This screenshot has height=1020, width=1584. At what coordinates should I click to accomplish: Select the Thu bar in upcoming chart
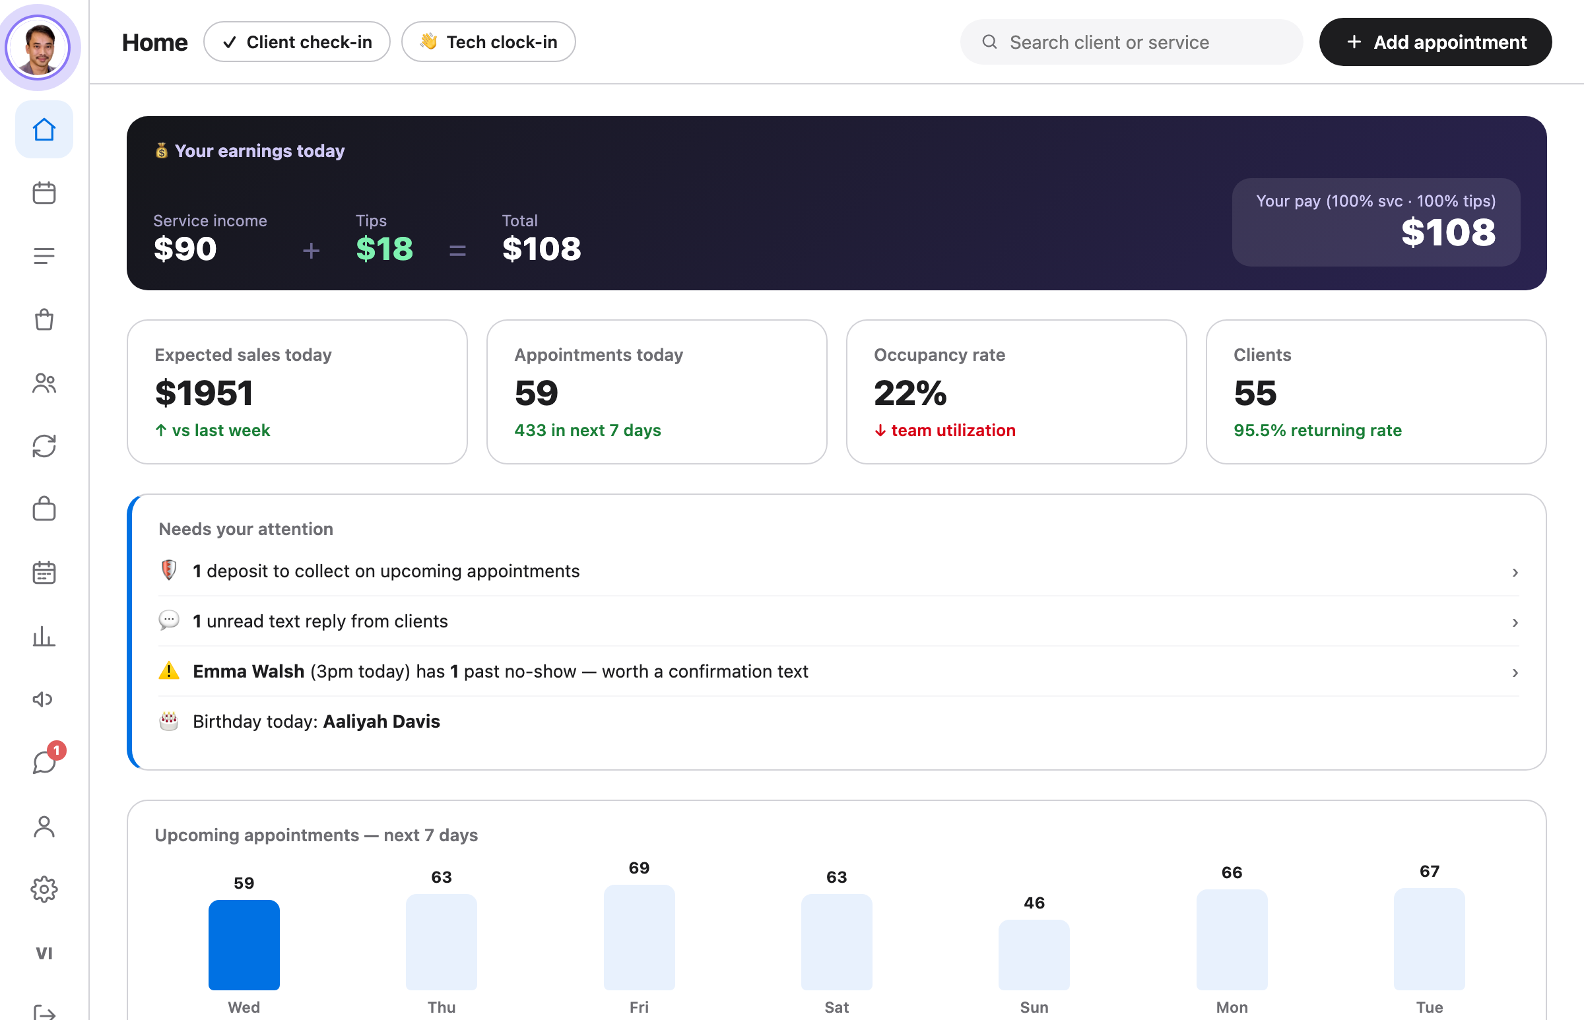(x=442, y=942)
